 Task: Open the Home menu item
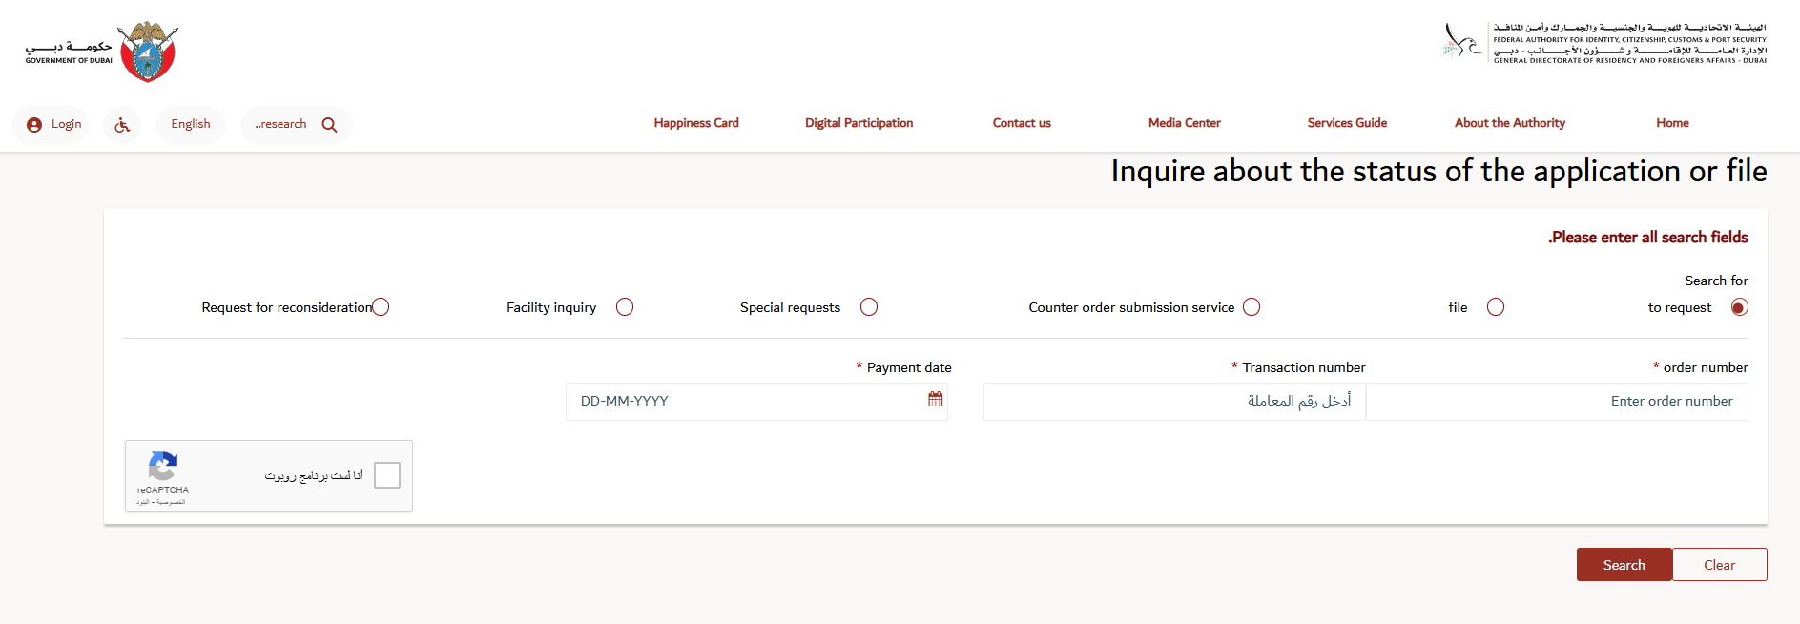(1672, 123)
